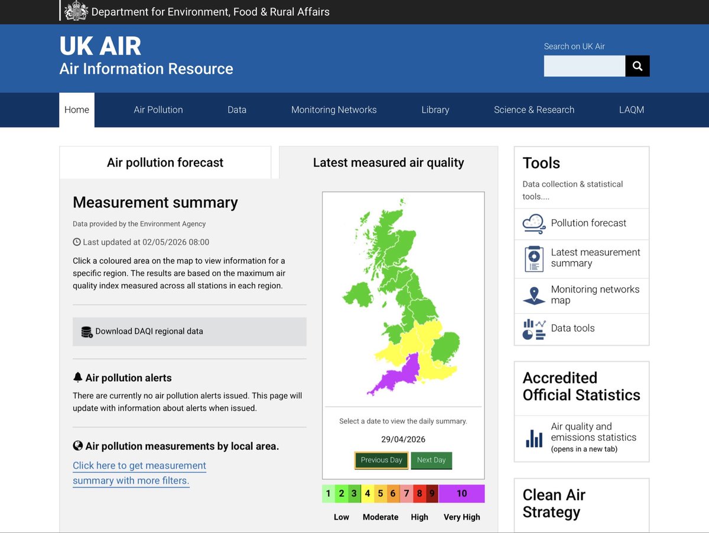Click the bell icon beside Air pollution alerts
The width and height of the screenshot is (709, 533).
[77, 377]
